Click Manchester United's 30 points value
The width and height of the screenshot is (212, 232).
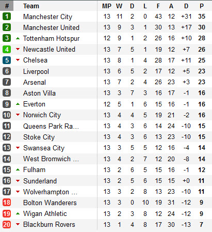pyautogui.click(x=202, y=27)
